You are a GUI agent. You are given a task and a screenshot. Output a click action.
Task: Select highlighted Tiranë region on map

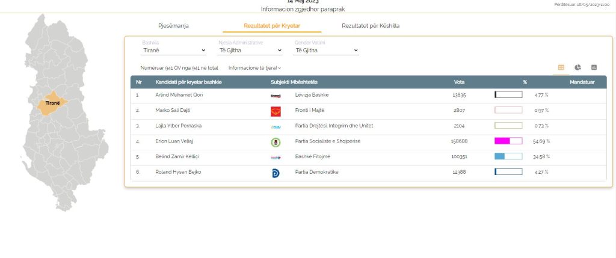[52, 103]
